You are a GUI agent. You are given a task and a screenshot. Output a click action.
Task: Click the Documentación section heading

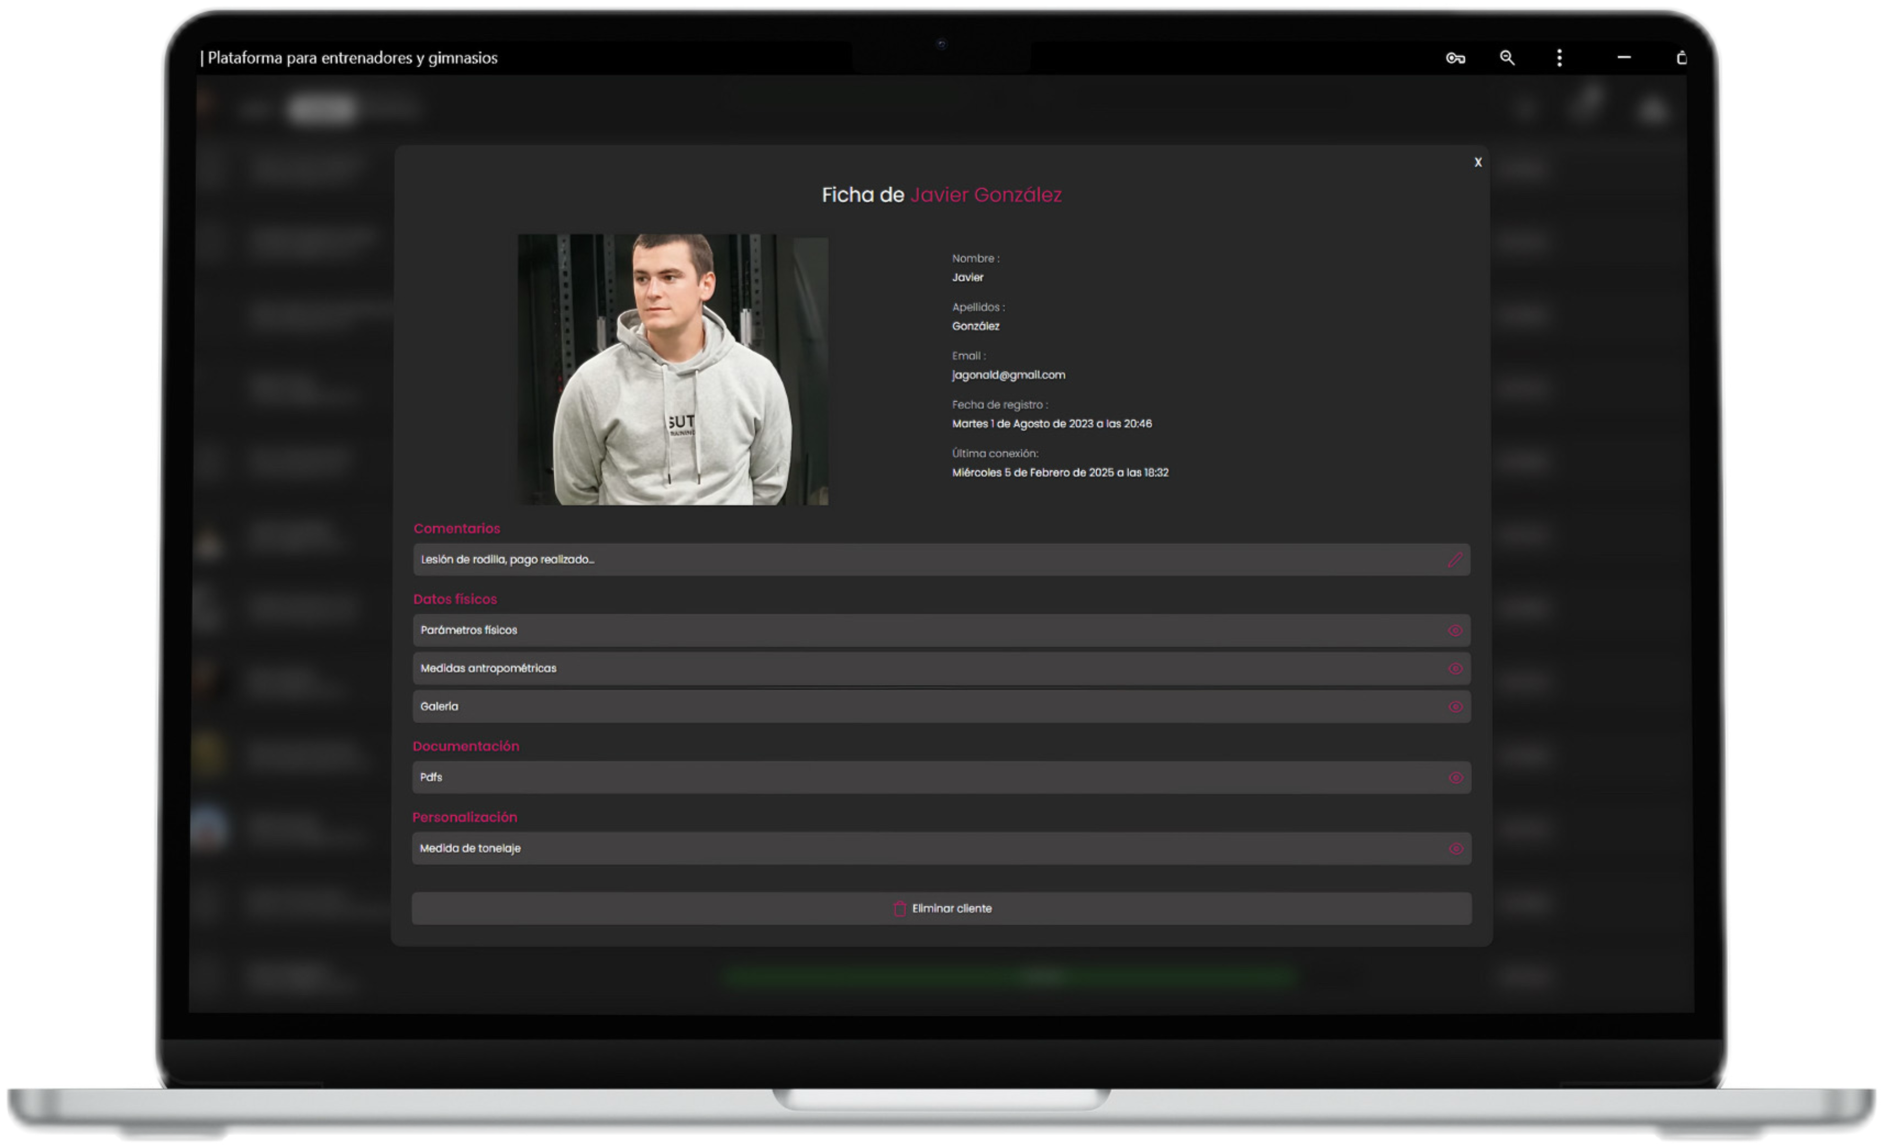pyautogui.click(x=466, y=747)
